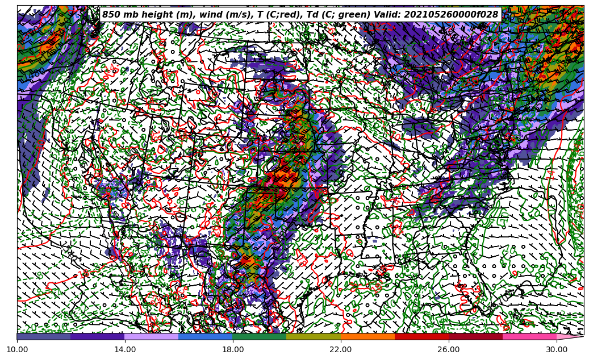Select the 26.00 colorbar tick label
This screenshot has width=589, height=359.
[x=449, y=350]
